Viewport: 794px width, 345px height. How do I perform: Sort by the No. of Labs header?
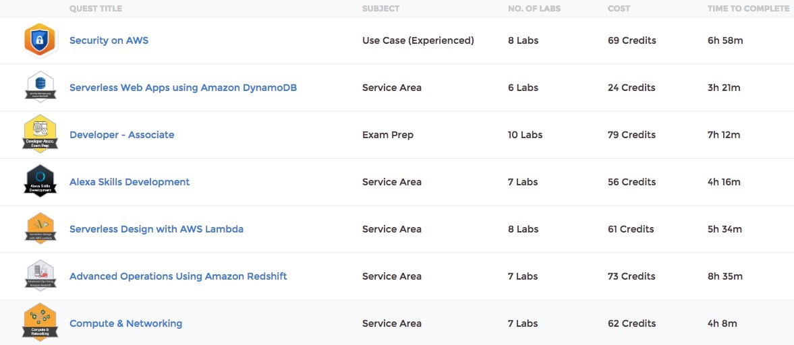click(534, 9)
